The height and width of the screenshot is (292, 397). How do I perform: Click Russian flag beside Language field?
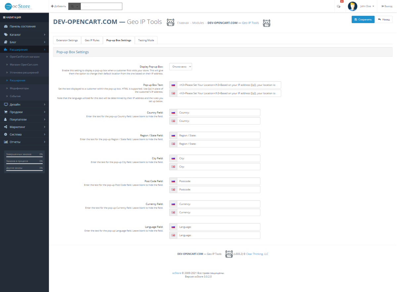point(173,227)
